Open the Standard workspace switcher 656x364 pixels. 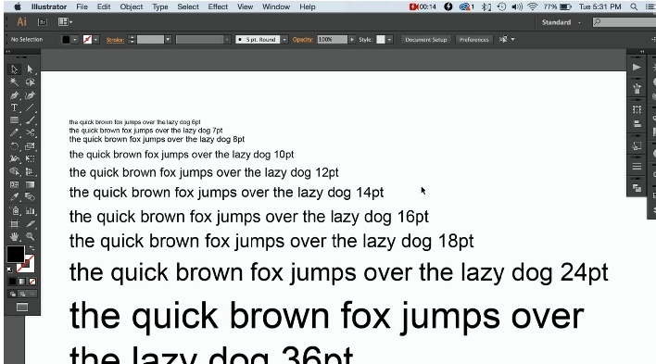point(561,22)
